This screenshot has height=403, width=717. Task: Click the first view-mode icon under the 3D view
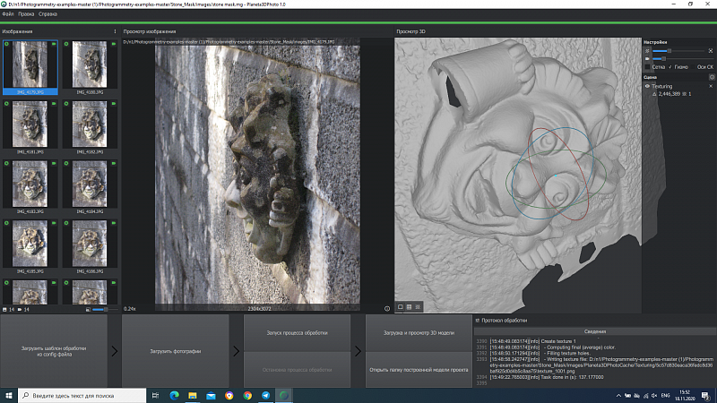400,307
